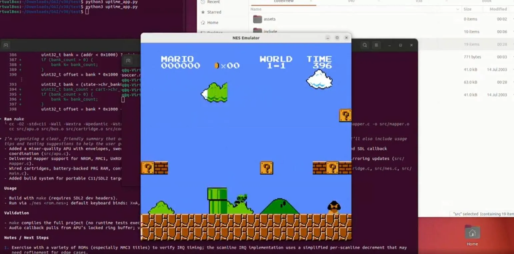This screenshot has width=514, height=254.
Task: Sort files by the Size column
Action: click(x=467, y=9)
